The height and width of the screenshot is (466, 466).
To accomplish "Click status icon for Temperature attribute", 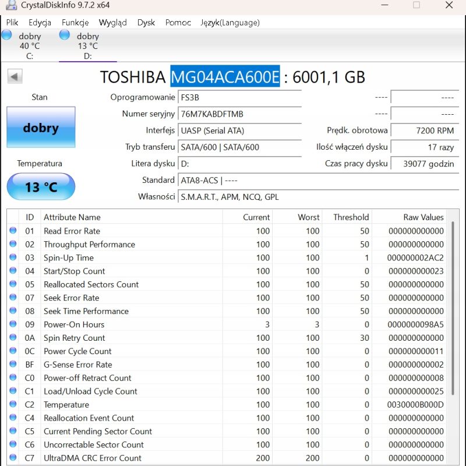I will [13, 404].
